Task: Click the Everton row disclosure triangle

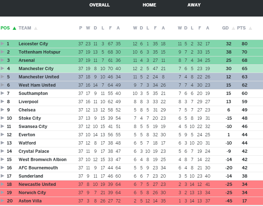Action: point(3,135)
